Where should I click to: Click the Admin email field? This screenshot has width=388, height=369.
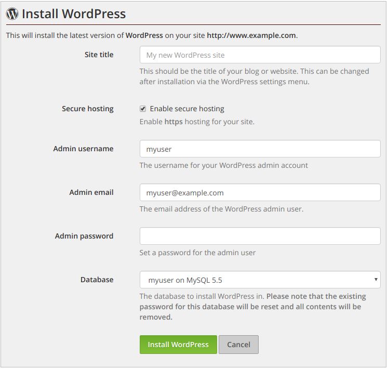[260, 192]
